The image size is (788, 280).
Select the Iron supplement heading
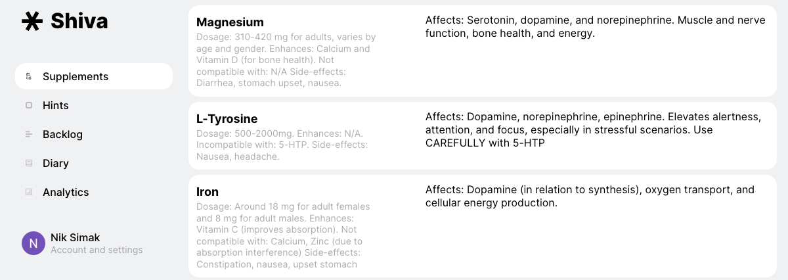[208, 192]
